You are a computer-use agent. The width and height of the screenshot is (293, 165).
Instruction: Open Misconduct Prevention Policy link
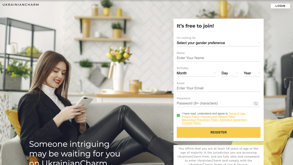[x=200, y=120]
